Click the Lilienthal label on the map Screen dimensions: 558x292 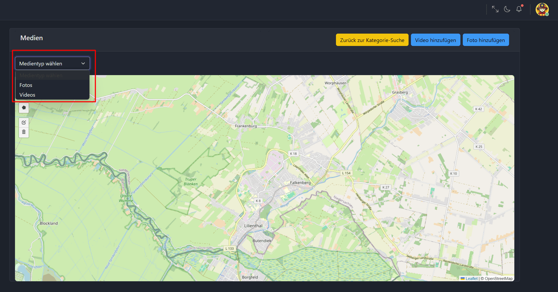tap(253, 226)
